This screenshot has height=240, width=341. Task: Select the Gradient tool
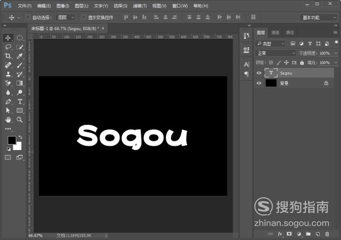tap(20, 83)
